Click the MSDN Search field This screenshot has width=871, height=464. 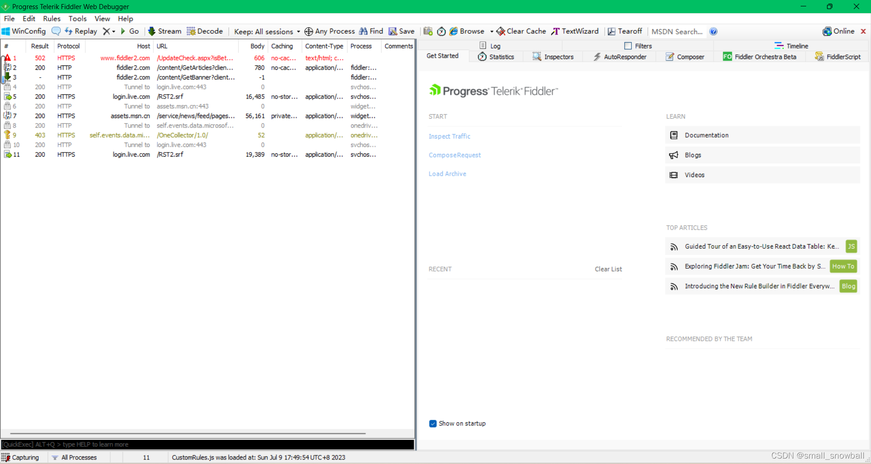[x=677, y=31]
